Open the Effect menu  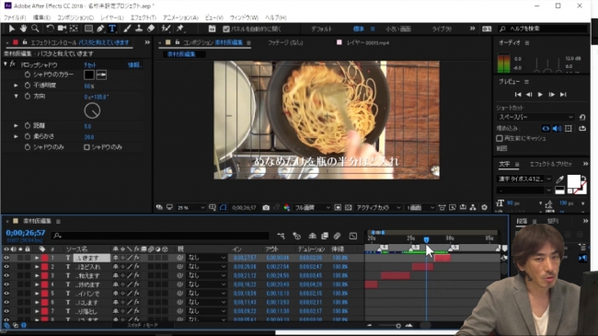144,17
